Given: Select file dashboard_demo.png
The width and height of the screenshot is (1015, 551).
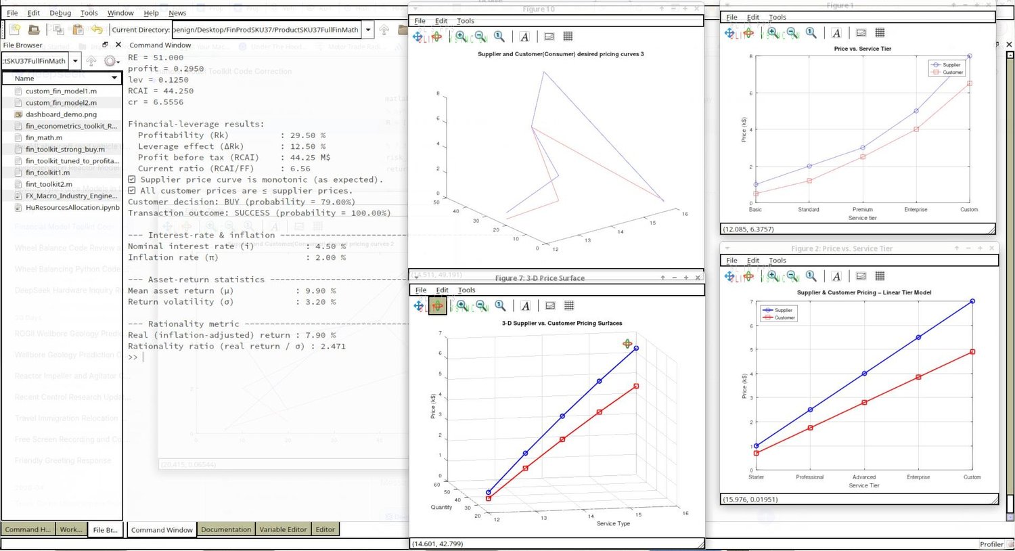Looking at the screenshot, I should point(61,114).
